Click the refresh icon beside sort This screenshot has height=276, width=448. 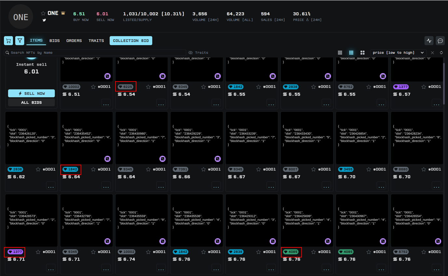click(x=441, y=53)
